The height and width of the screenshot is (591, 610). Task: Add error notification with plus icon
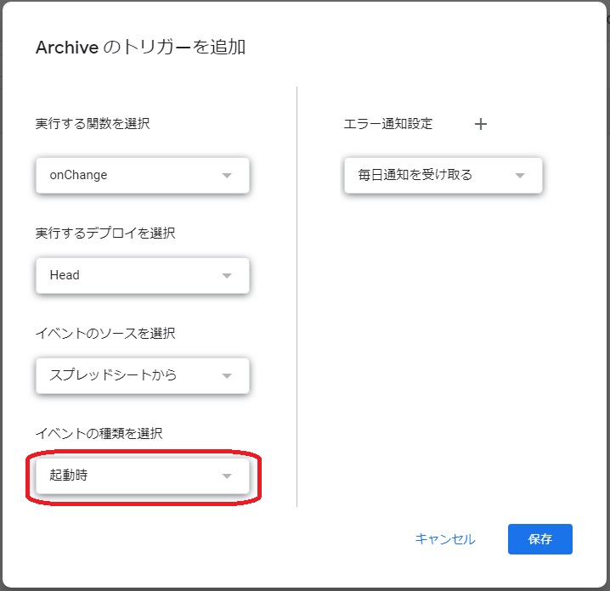(481, 124)
